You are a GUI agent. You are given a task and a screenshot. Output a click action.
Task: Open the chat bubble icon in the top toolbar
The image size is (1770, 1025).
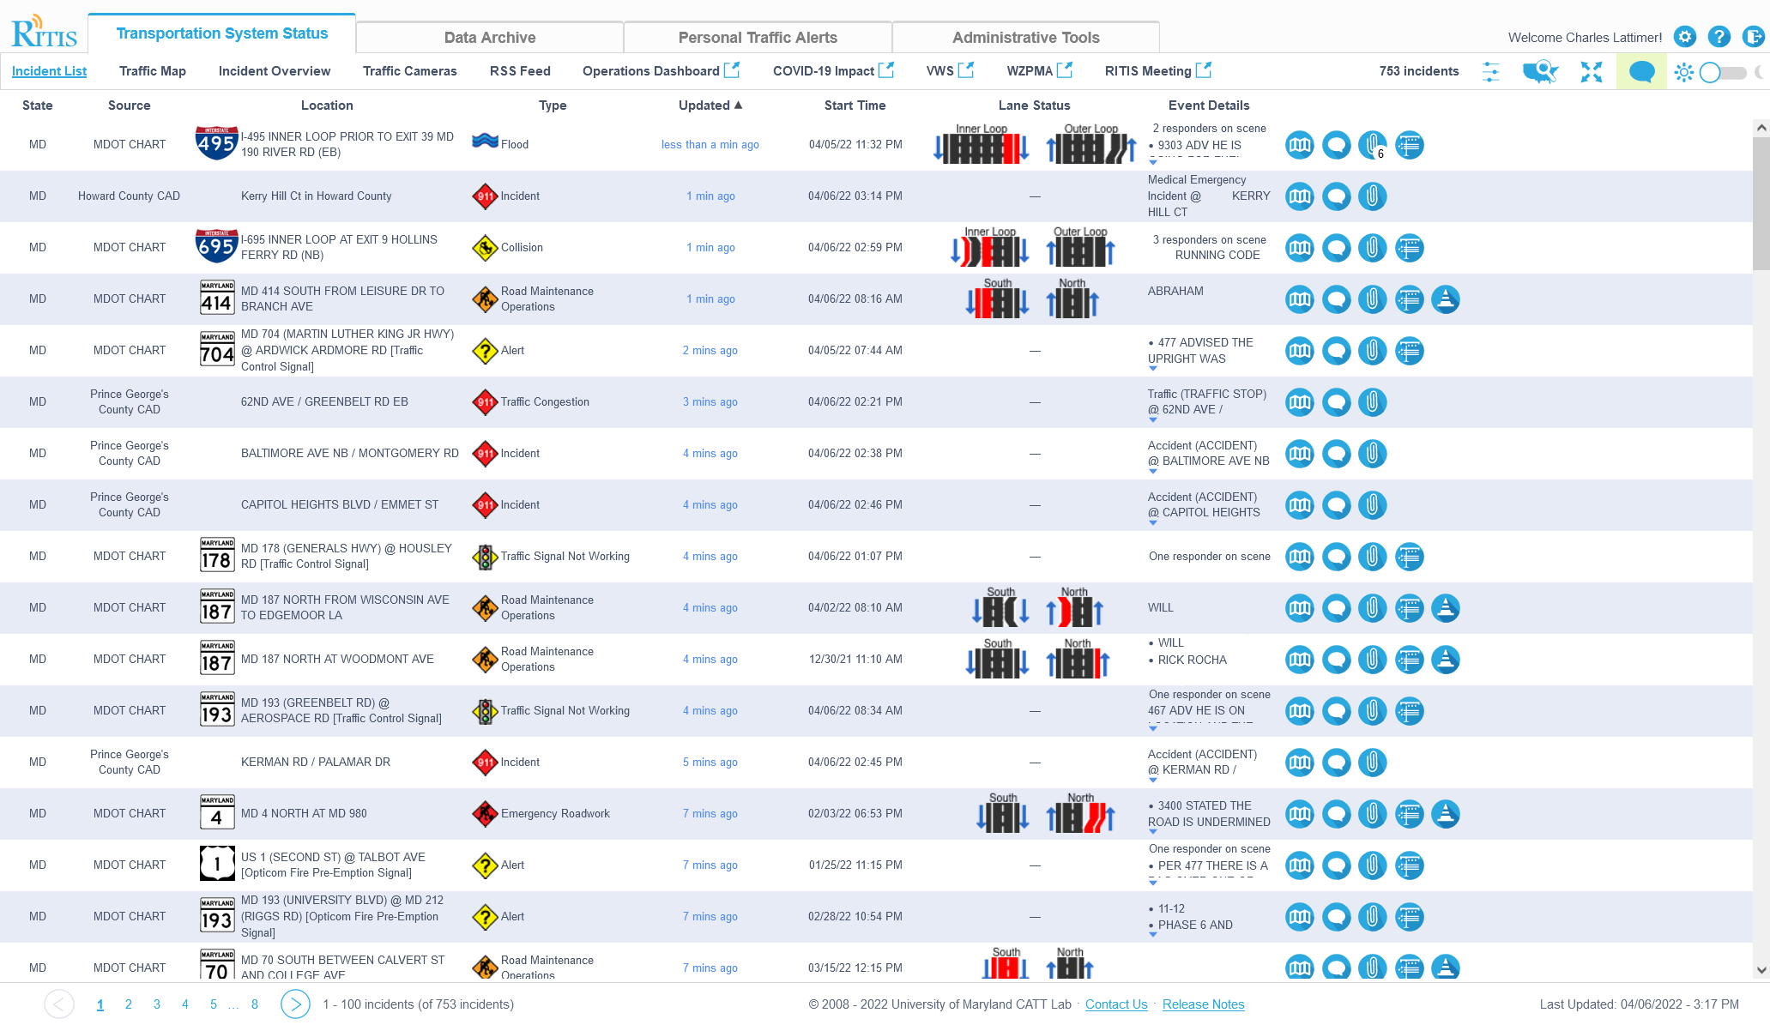point(1641,71)
